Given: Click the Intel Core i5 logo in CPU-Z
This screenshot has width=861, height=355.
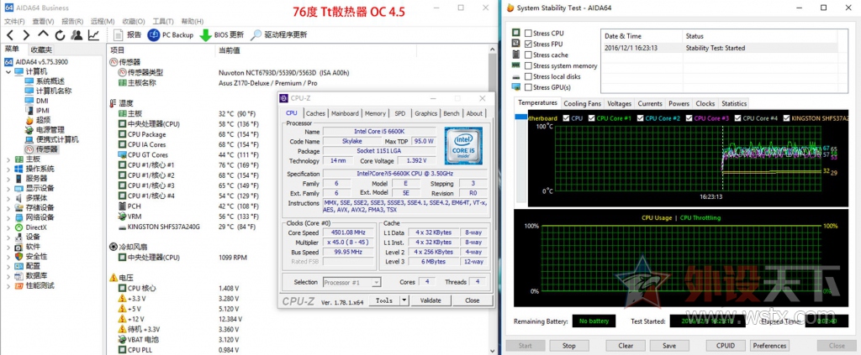Looking at the screenshot, I should 463,146.
